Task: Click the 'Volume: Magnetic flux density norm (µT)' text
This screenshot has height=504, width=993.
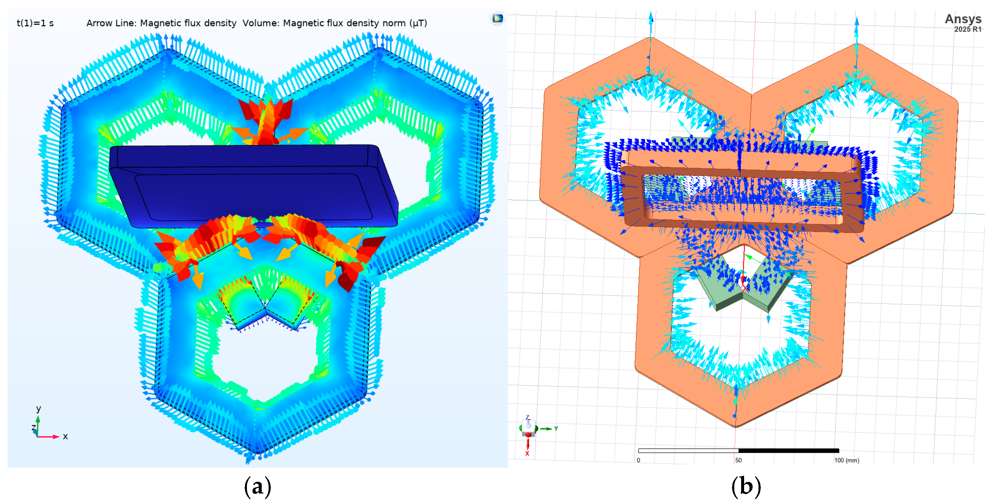Action: [334, 23]
